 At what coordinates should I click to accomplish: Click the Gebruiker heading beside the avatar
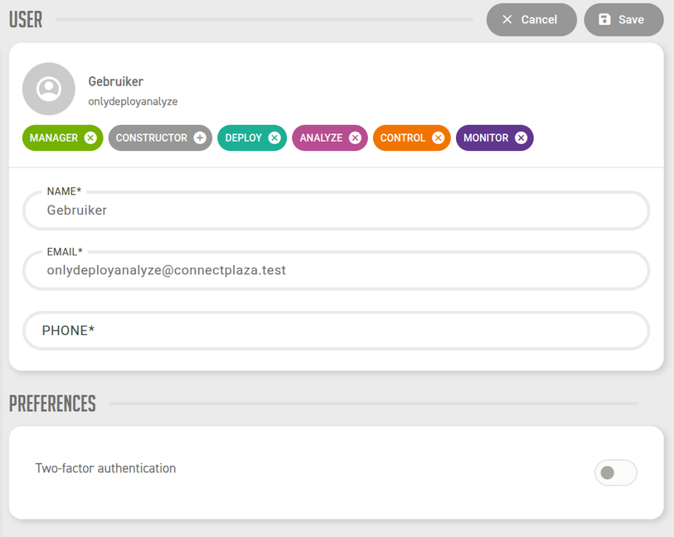point(115,81)
